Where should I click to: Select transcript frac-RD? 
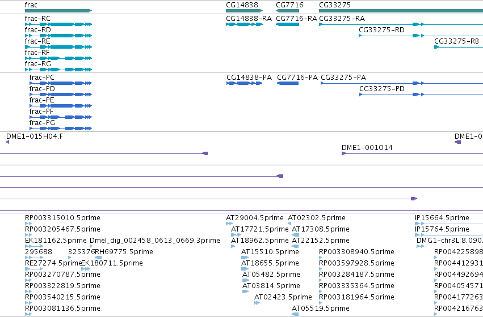(58, 36)
